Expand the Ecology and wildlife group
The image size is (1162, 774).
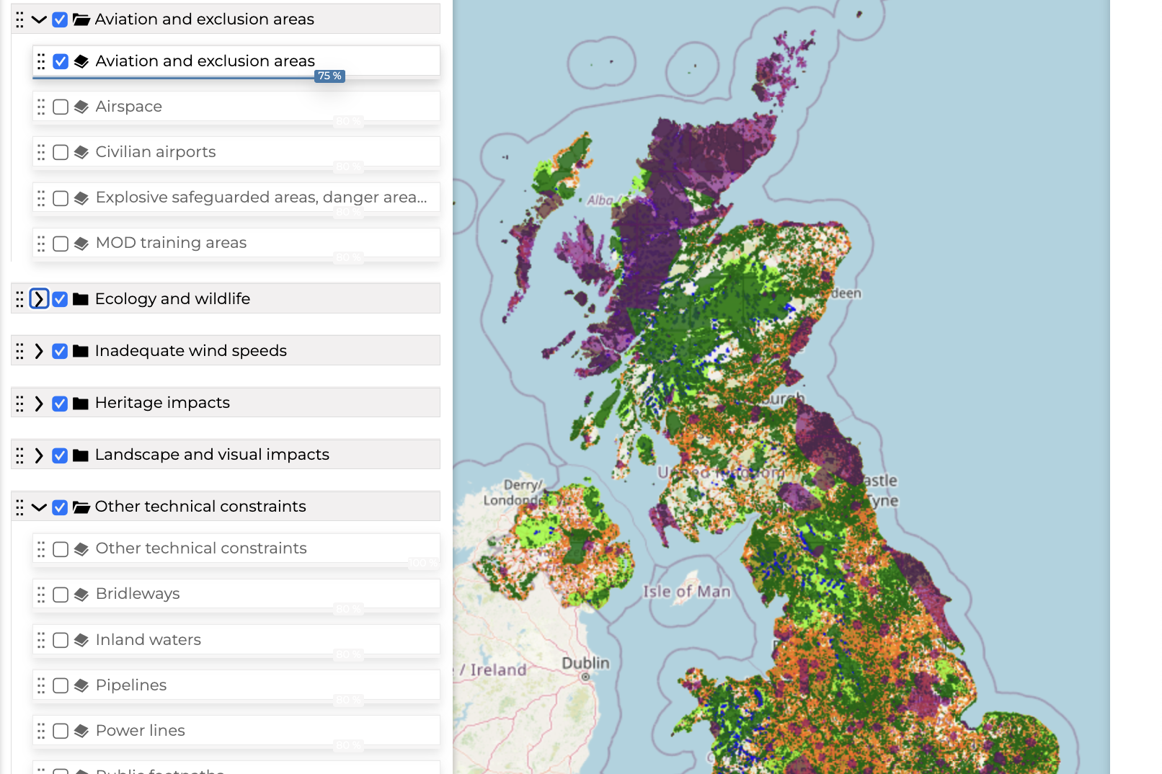coord(39,299)
